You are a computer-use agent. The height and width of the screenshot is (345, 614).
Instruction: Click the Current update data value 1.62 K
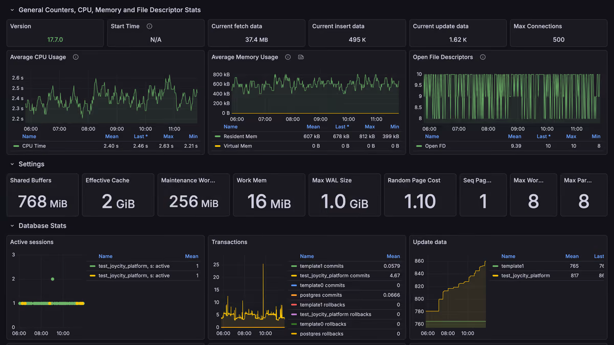click(x=458, y=39)
